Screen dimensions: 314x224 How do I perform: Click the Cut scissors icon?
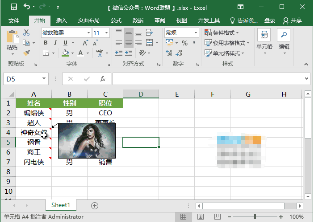[26, 33]
